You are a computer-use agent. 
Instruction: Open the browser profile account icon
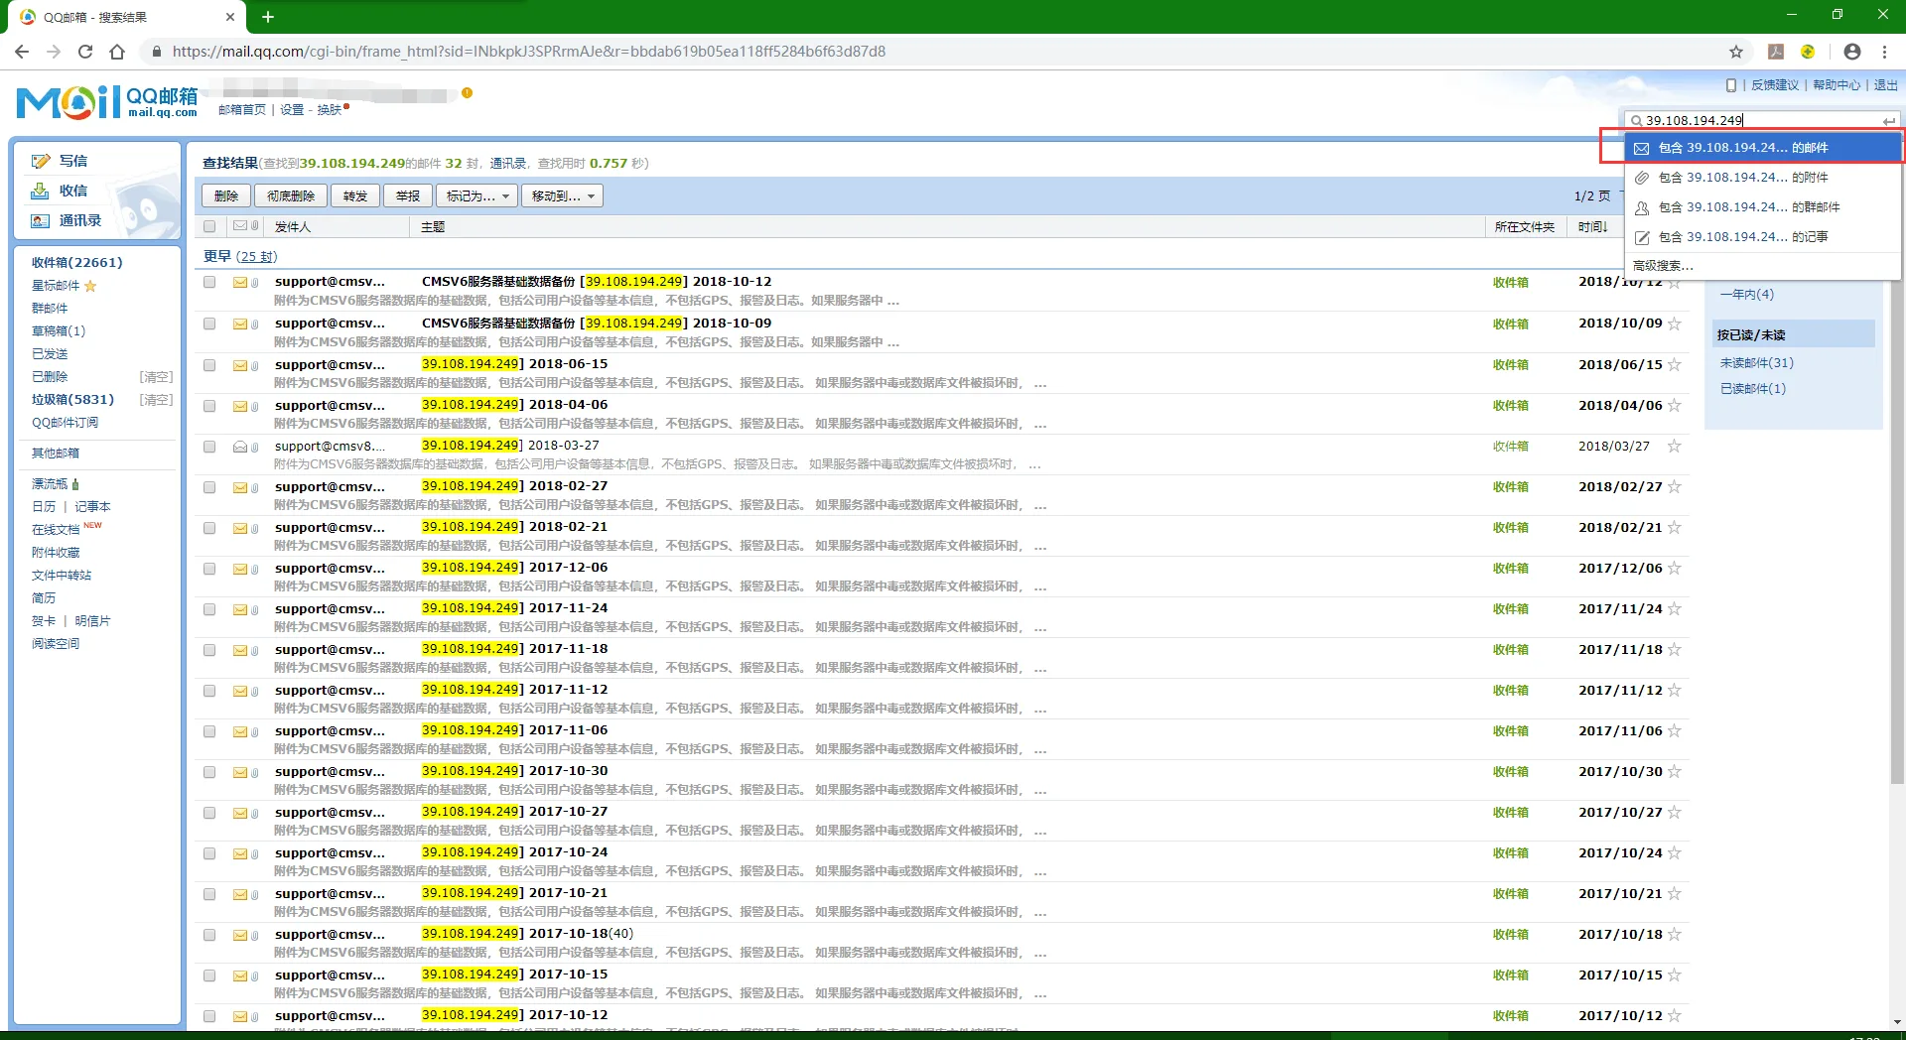point(1852,52)
